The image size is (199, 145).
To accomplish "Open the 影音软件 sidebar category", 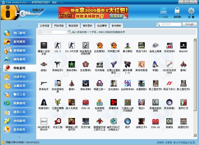I will 19,130.
